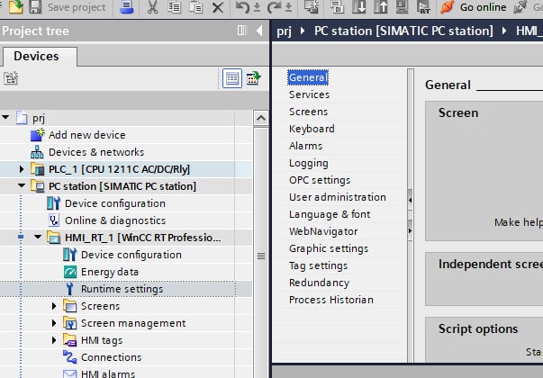The image size is (543, 378).
Task: Expand the Screens folder
Action: (x=54, y=306)
